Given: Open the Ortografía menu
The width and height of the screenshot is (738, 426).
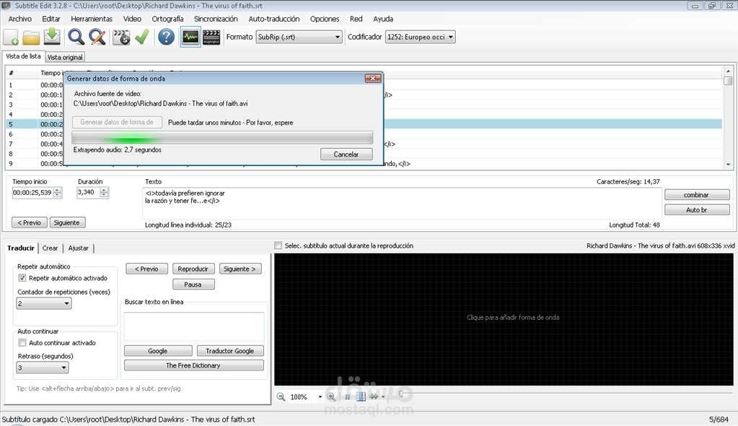Looking at the screenshot, I should (x=167, y=19).
